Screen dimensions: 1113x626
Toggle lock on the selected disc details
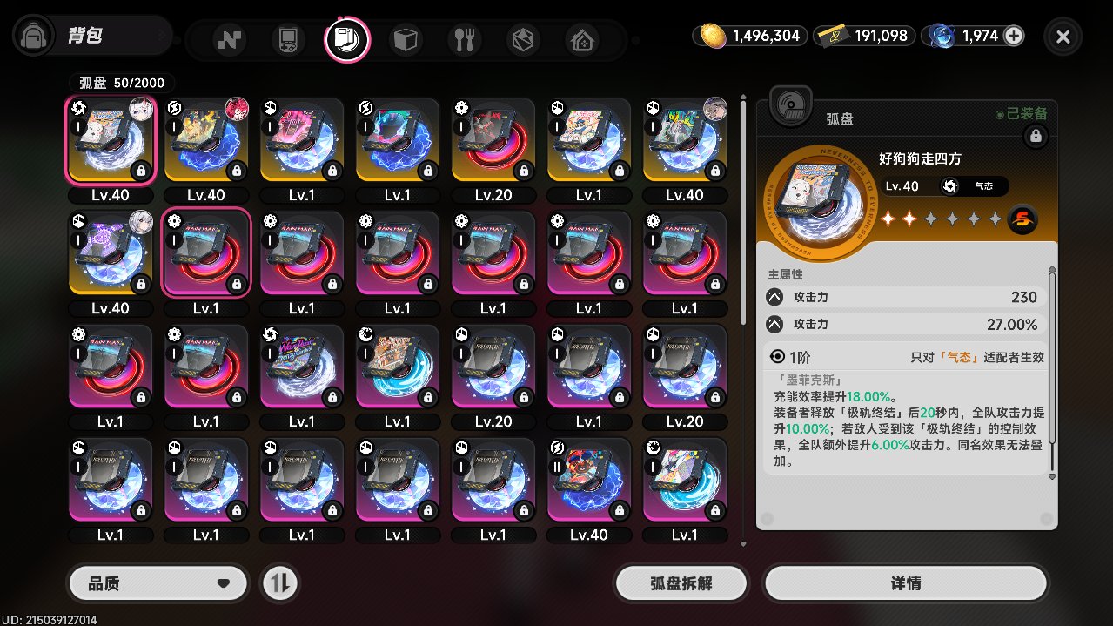click(x=1035, y=135)
